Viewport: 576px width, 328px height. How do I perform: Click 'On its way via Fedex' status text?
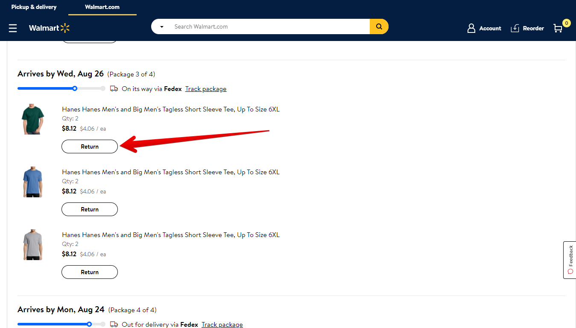(152, 89)
